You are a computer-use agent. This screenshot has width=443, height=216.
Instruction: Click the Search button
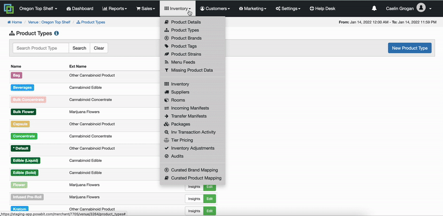click(x=79, y=48)
